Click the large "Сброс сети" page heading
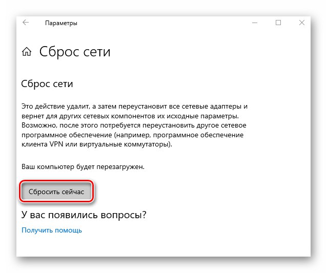The image size is (327, 273). click(x=75, y=52)
